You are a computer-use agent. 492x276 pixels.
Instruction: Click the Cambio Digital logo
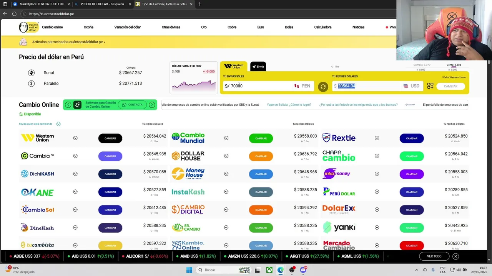pyautogui.click(x=188, y=209)
